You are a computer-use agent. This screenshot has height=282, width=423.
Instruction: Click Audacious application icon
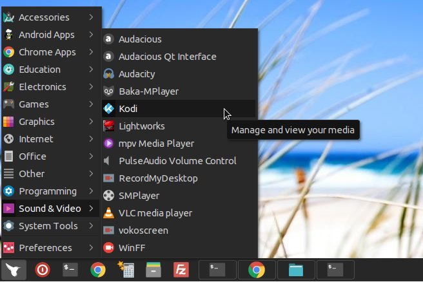pyautogui.click(x=108, y=39)
